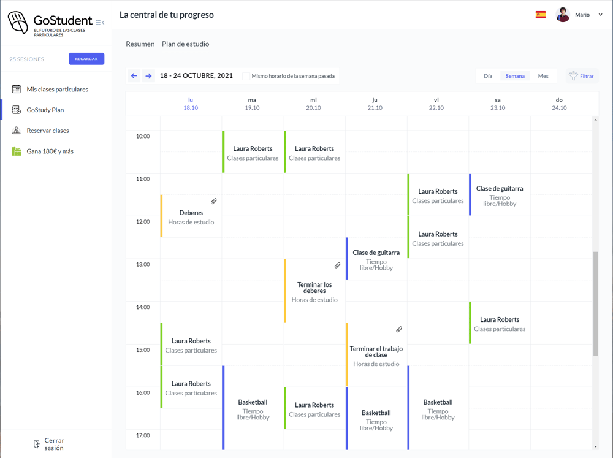This screenshot has height=458, width=613.
Task: Open Reservar clases in the sidebar
Action: click(x=48, y=131)
